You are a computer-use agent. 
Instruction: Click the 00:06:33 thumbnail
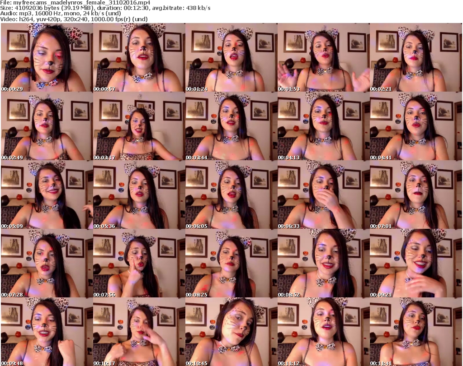tap(323, 195)
